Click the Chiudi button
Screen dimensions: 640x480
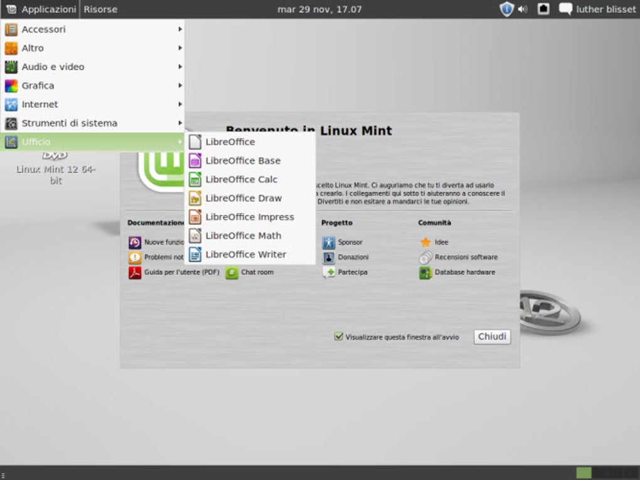pos(492,337)
